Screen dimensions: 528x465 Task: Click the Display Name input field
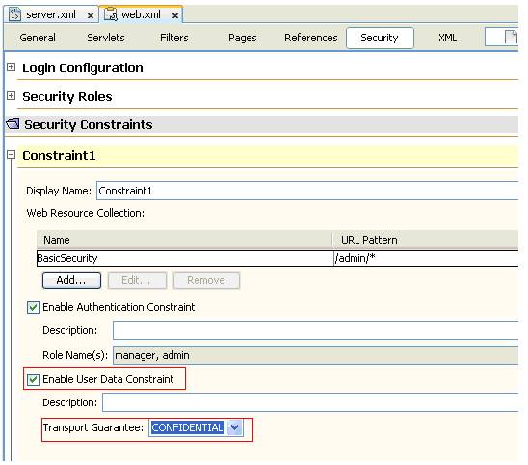307,191
